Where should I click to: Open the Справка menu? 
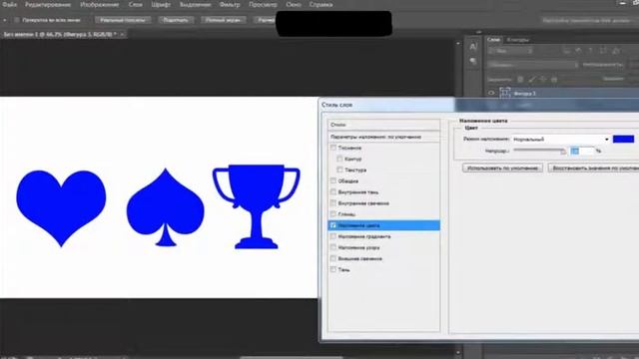point(320,5)
